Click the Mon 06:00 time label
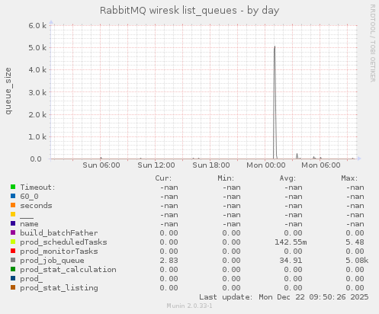 click(x=321, y=165)
